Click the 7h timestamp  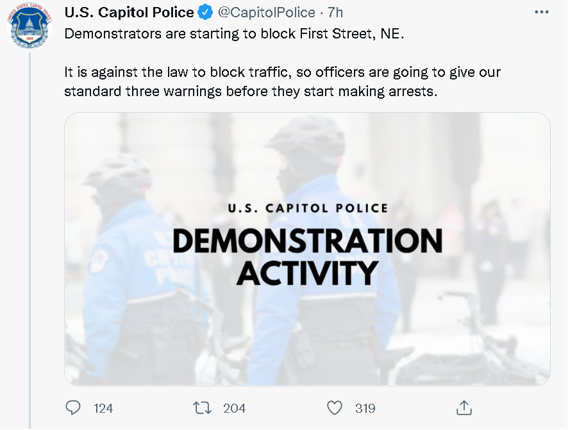[335, 12]
